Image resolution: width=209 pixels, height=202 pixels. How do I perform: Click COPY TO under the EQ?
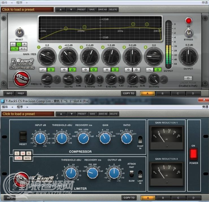129,93
